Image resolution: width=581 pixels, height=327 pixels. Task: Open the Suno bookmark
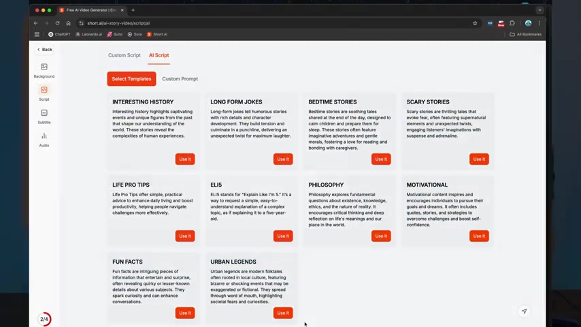(115, 34)
